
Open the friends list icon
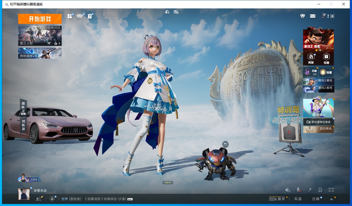coord(39,199)
